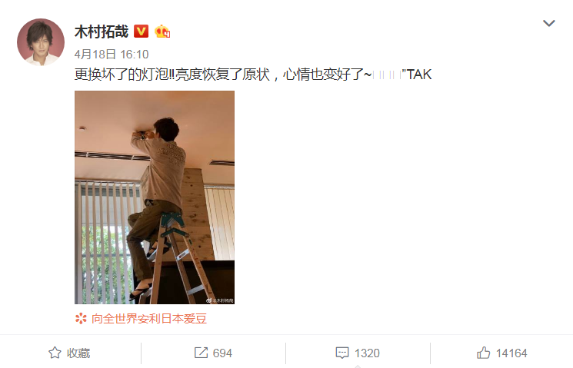Click the TAK signature in post text
This screenshot has width=573, height=368.
tap(419, 75)
